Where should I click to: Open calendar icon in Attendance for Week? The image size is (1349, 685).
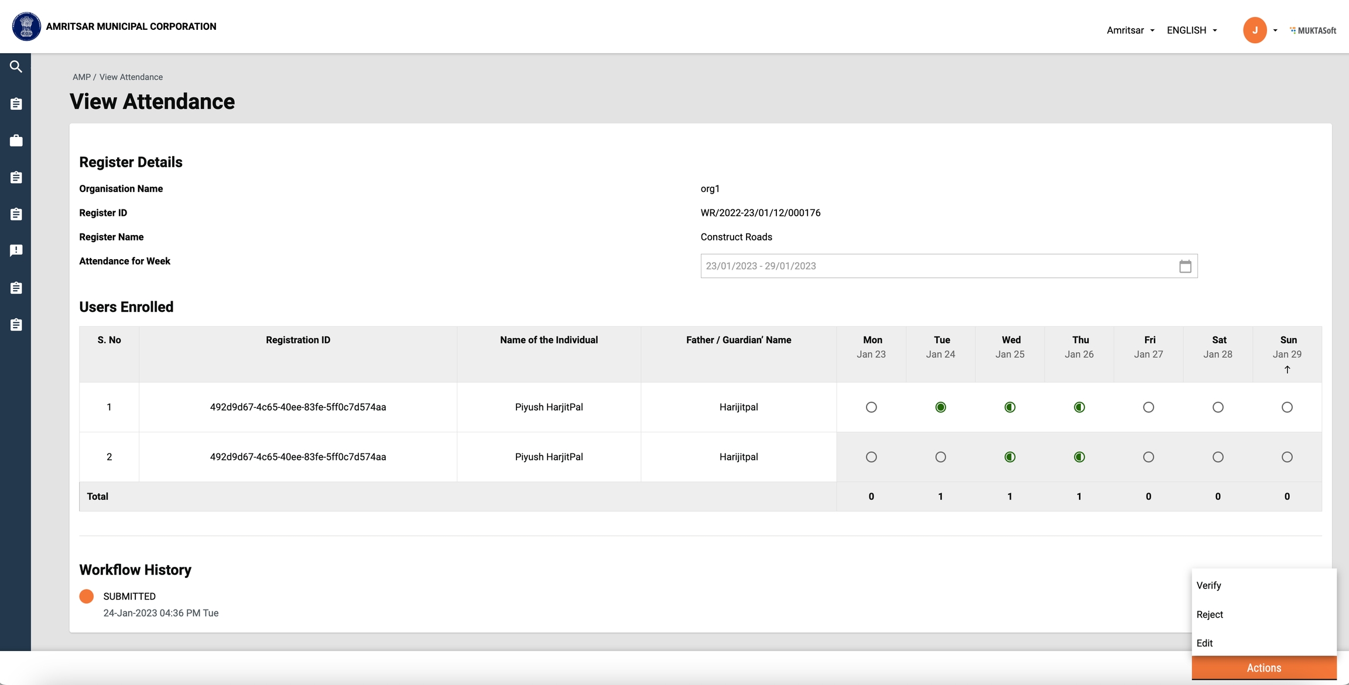coord(1185,266)
